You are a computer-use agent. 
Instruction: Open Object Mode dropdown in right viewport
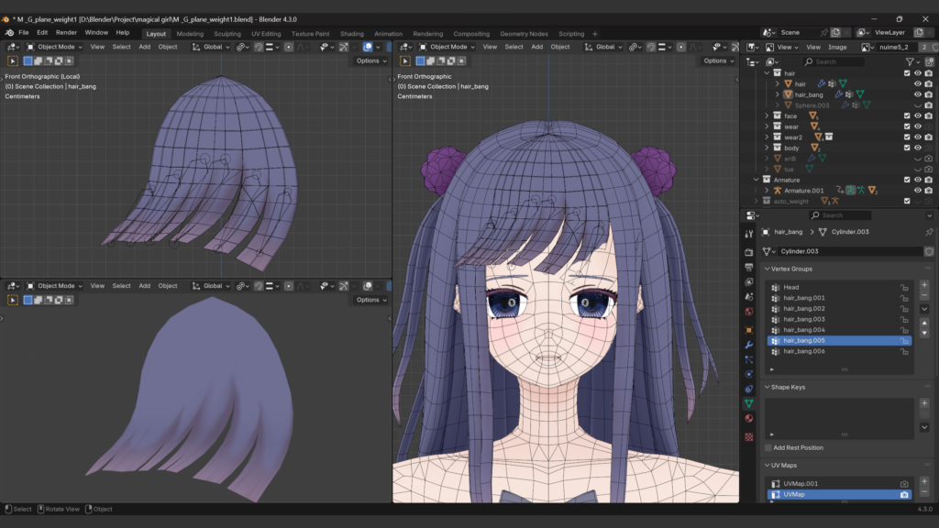(448, 47)
